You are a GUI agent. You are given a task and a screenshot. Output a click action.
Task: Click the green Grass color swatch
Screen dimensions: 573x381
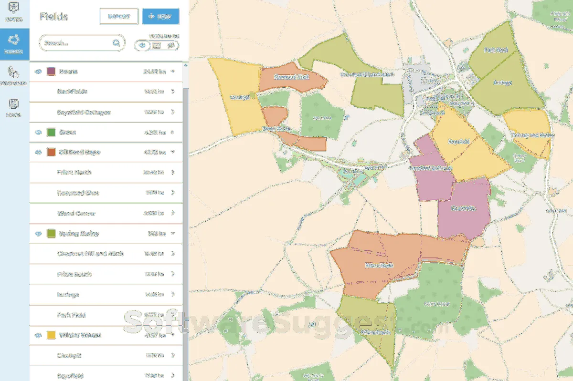[x=51, y=132]
